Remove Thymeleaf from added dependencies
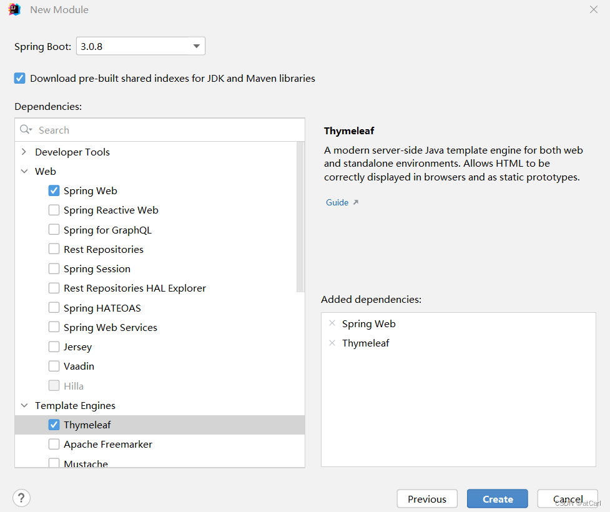Screen dimensions: 610x512 (x=332, y=343)
